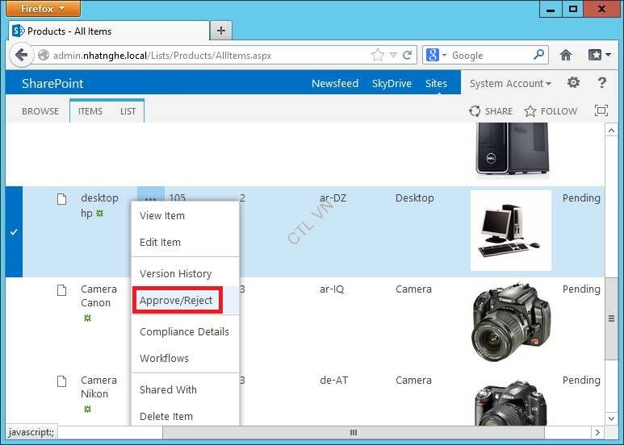Switch to the LIST ribbon tab
624x445 pixels.
(128, 111)
